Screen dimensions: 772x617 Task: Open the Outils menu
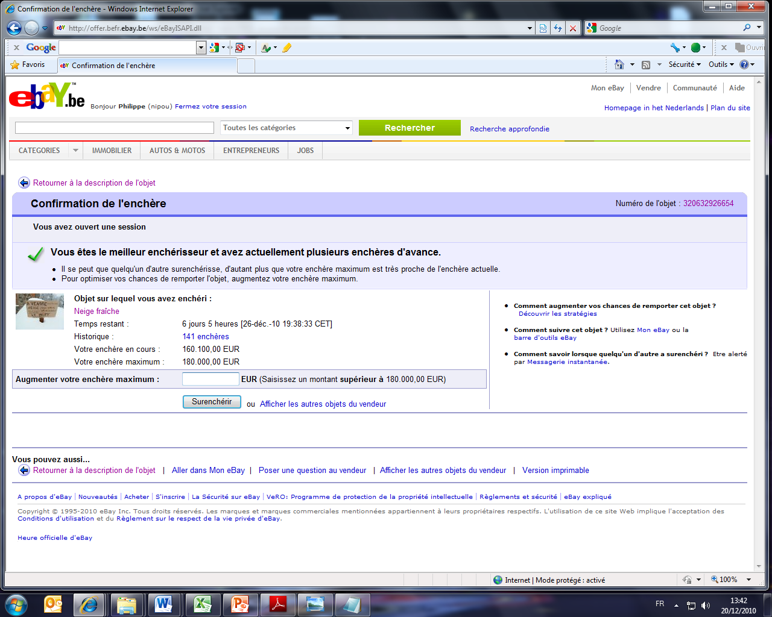pos(721,64)
